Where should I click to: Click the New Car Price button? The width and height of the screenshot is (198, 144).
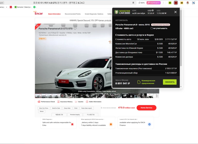coord(44,108)
